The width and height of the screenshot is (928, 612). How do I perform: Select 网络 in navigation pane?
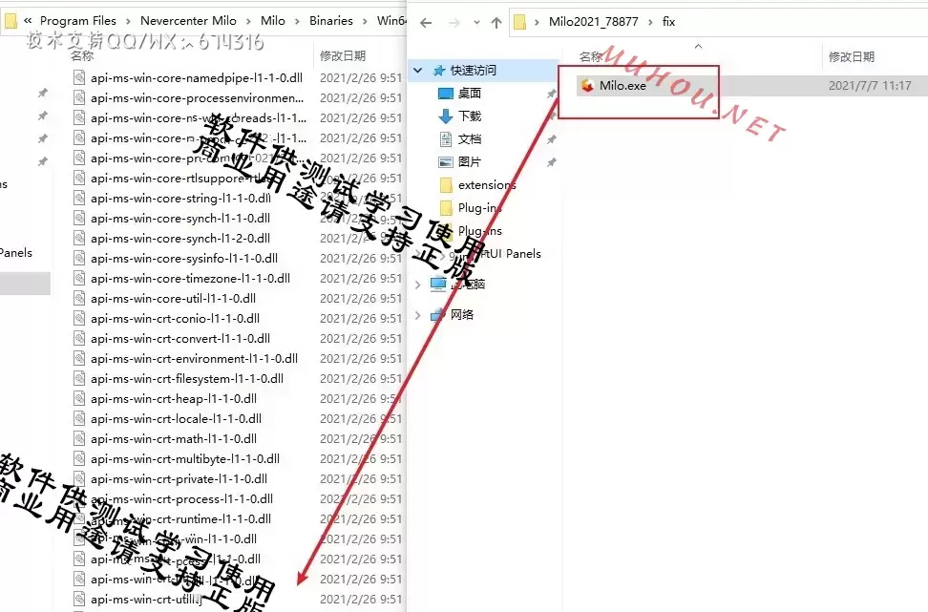(x=462, y=315)
